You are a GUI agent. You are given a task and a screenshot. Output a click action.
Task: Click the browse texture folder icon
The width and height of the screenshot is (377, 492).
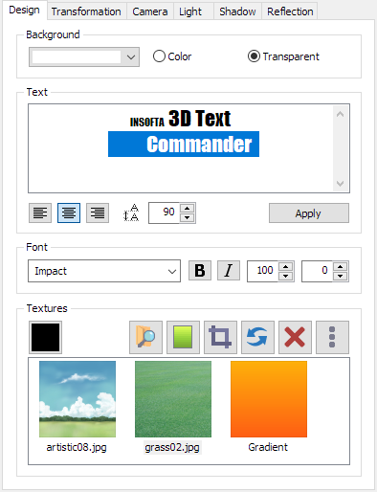coord(145,337)
